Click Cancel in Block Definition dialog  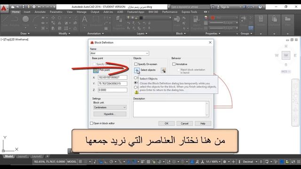(x=184, y=123)
